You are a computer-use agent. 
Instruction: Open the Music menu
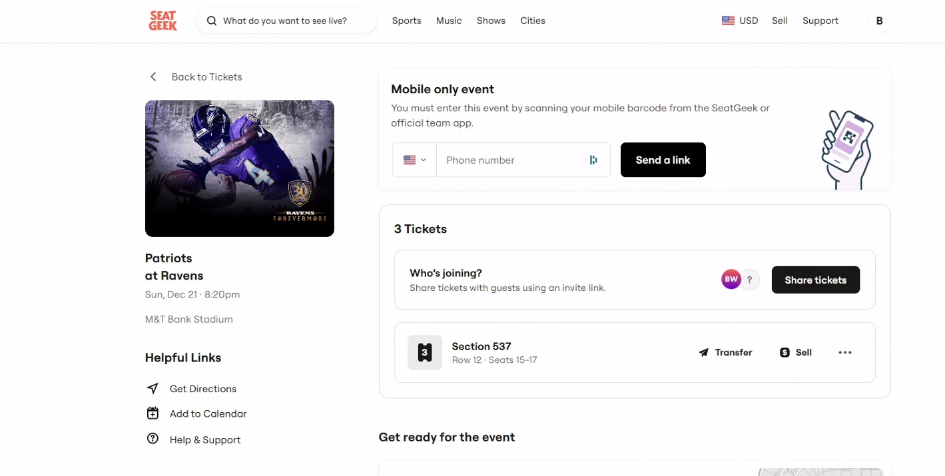[x=449, y=21]
